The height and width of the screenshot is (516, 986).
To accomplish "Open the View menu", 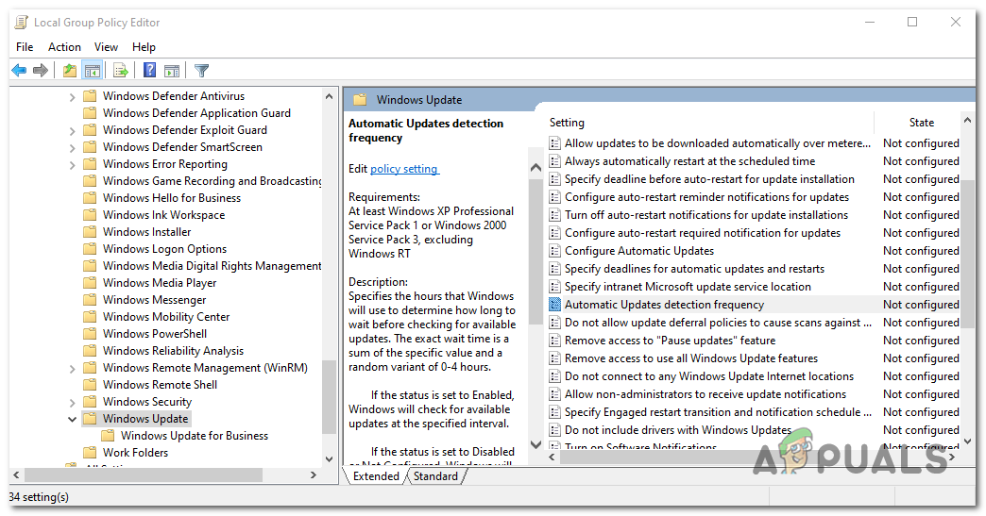I will click(x=106, y=47).
